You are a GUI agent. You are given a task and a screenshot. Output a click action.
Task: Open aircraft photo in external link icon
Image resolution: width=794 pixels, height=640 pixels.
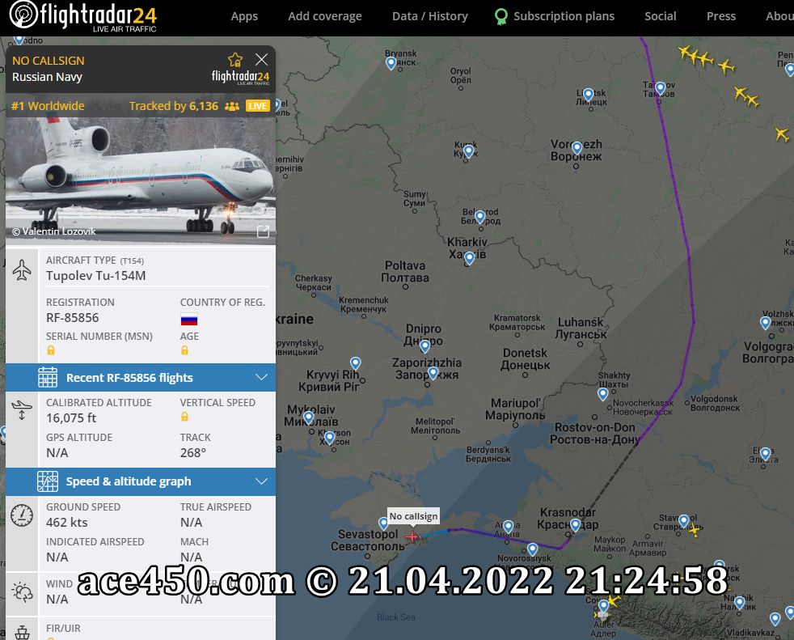coord(264,231)
